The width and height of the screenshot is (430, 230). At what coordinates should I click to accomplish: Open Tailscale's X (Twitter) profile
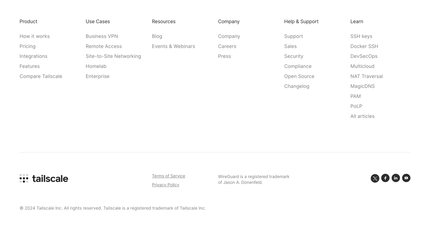click(375, 178)
